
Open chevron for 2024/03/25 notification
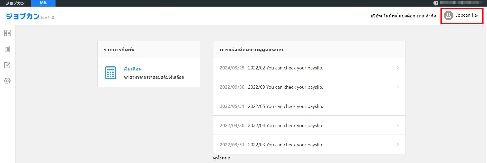tap(398, 68)
